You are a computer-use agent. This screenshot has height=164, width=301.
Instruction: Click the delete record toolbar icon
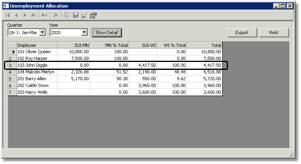click(x=56, y=15)
